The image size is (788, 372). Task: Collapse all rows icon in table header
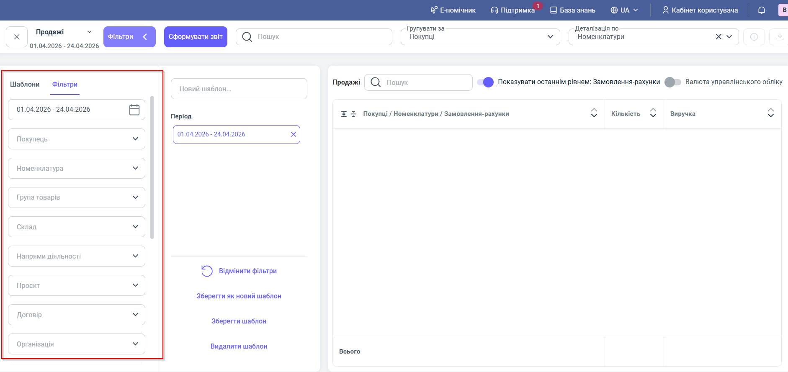click(353, 114)
